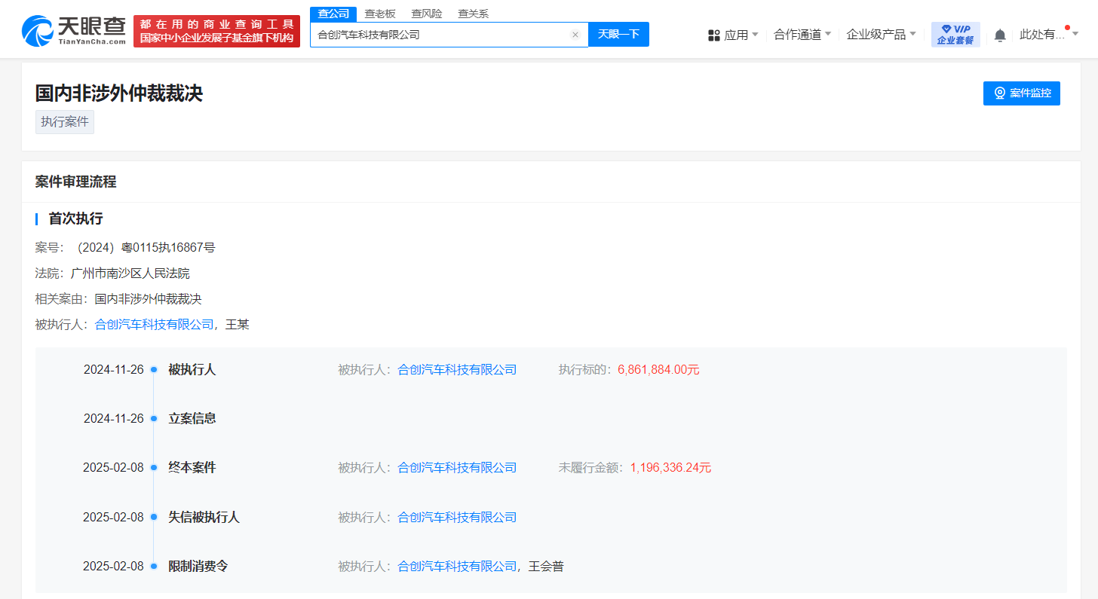Click the 案件审理流程 heading
The width and height of the screenshot is (1098, 599).
point(75,182)
